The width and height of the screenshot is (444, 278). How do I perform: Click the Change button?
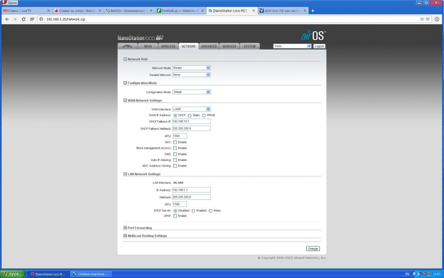pyautogui.click(x=313, y=249)
